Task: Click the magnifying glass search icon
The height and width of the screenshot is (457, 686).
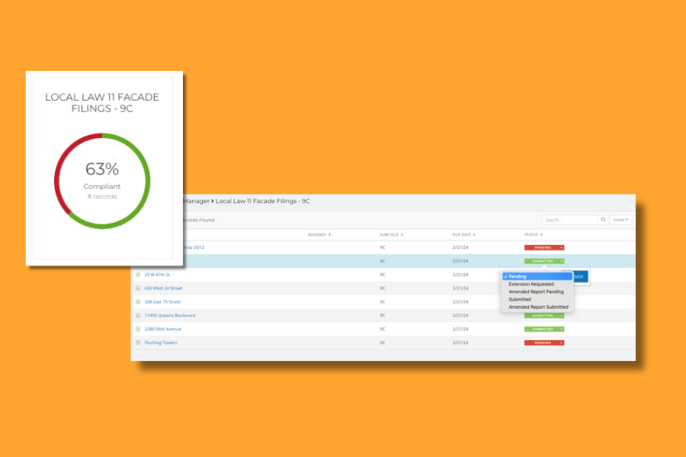Action: tap(603, 219)
